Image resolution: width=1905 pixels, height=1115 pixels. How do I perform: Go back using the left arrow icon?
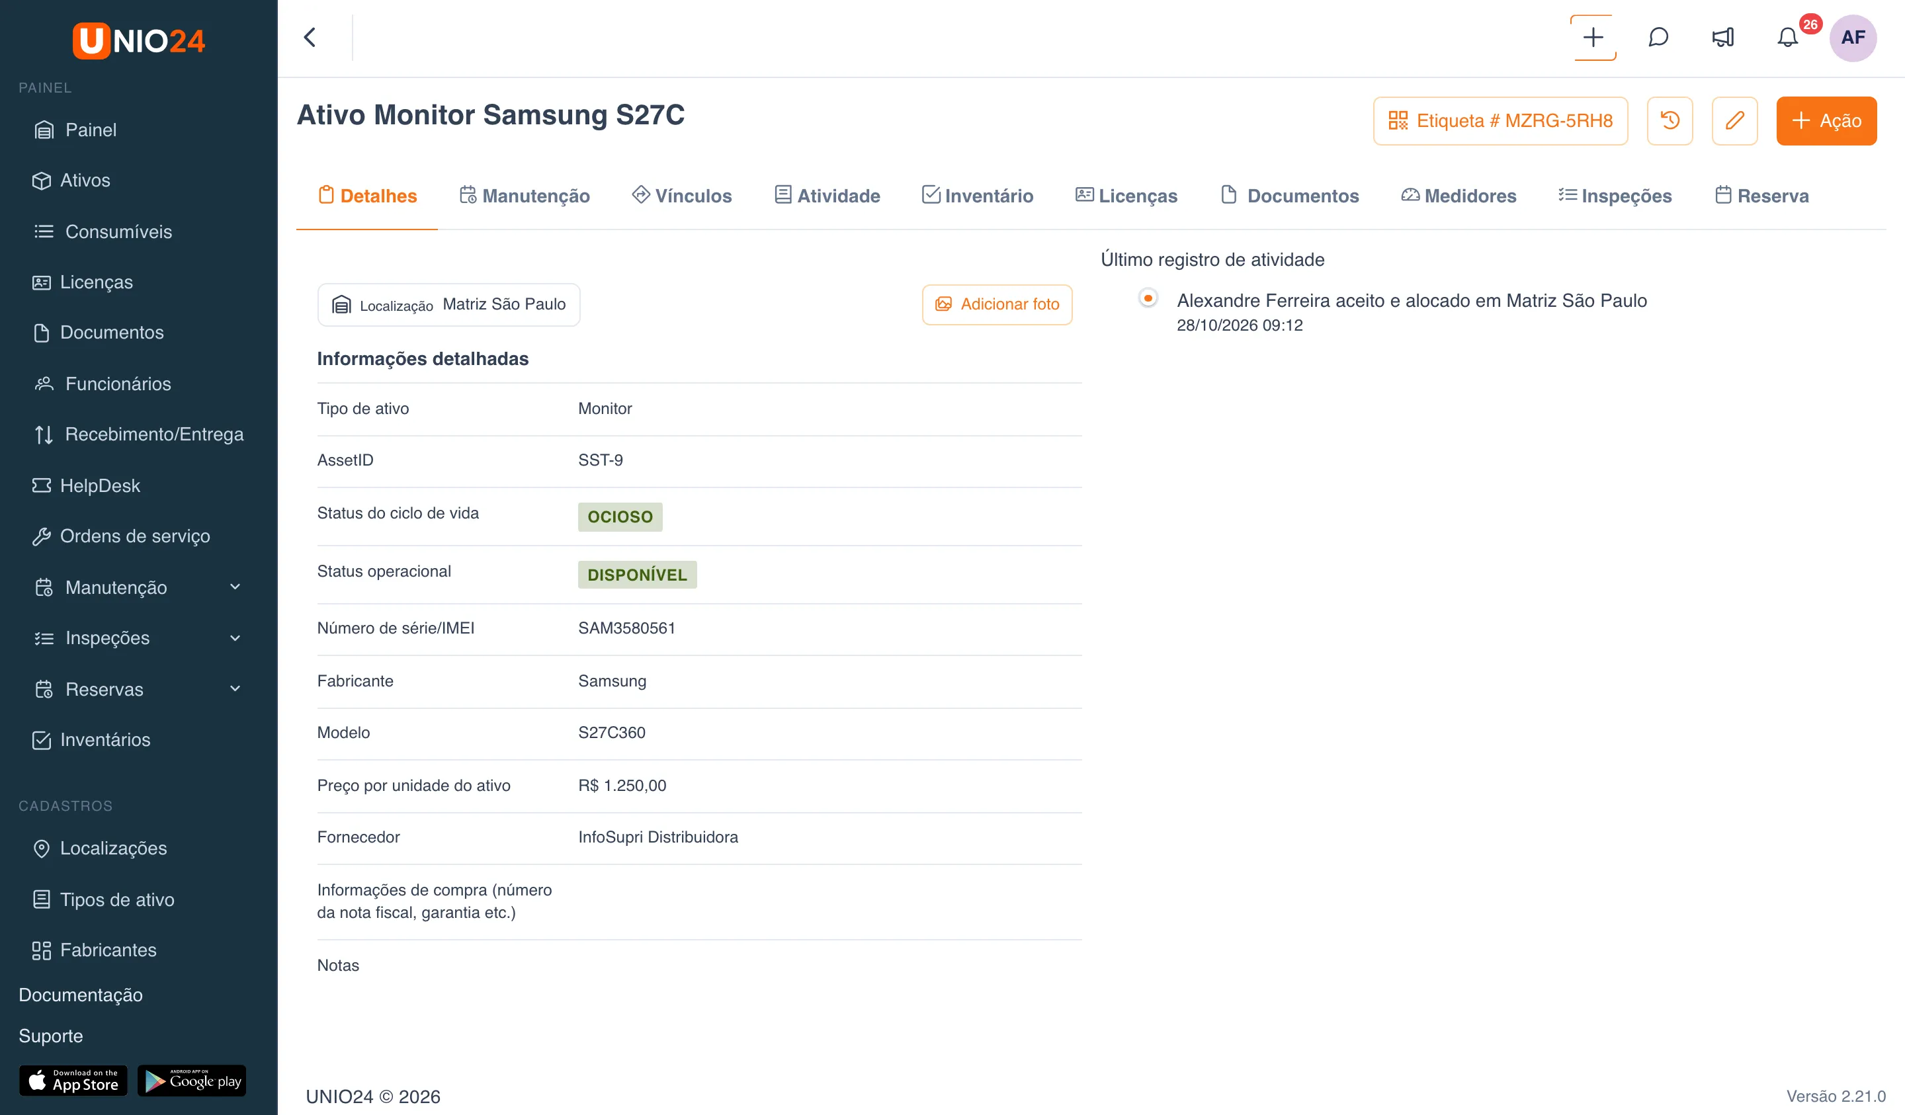[x=310, y=37]
